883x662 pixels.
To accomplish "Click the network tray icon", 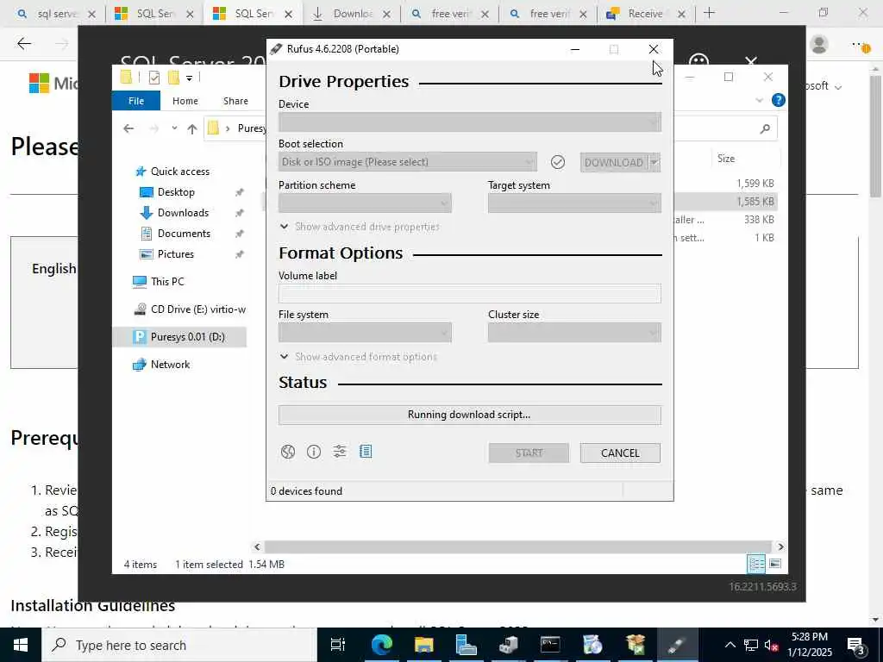I will (751, 645).
